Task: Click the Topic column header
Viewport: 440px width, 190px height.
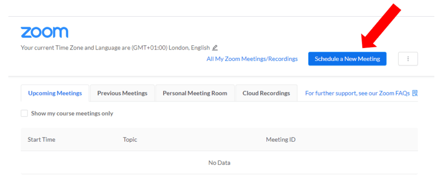Action: [130, 140]
